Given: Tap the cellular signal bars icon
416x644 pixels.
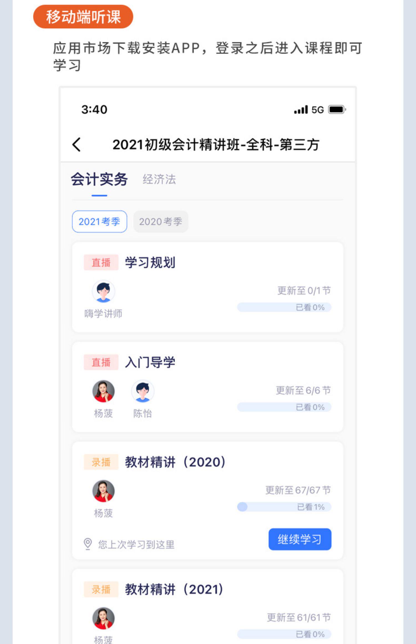Looking at the screenshot, I should [301, 110].
